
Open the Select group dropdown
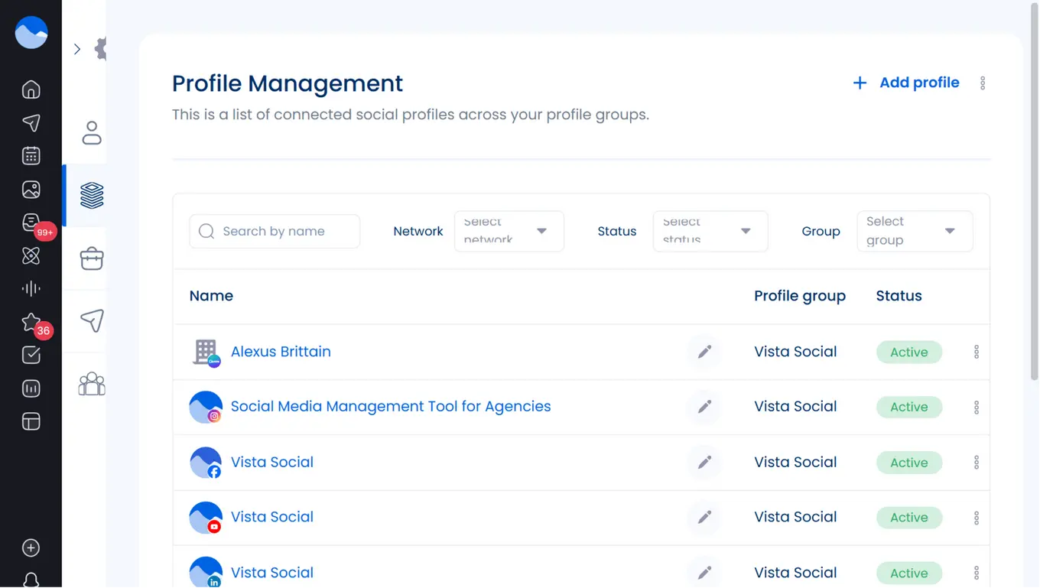coord(915,231)
